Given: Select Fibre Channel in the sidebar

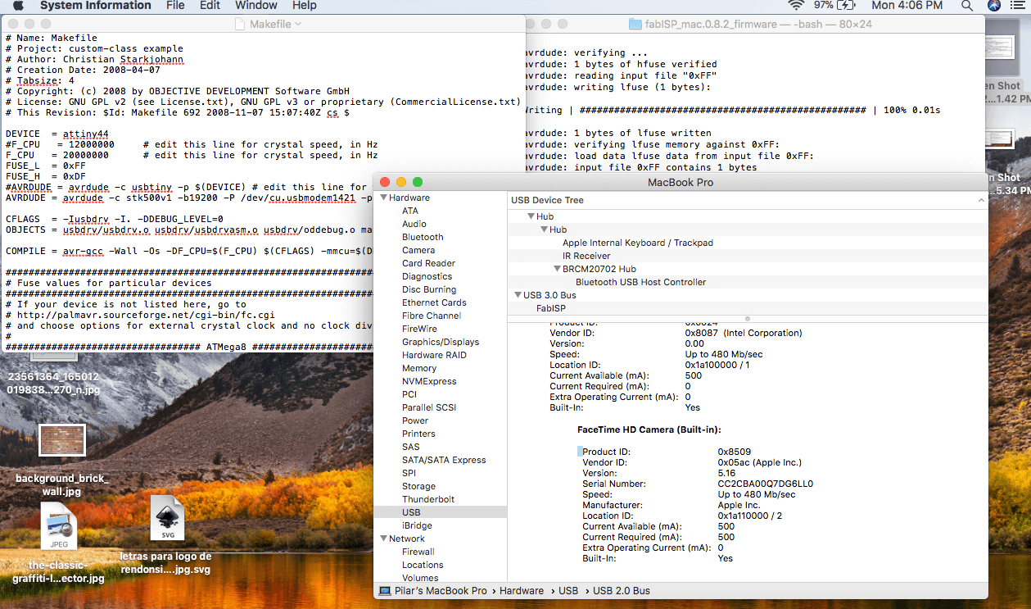Looking at the screenshot, I should (x=432, y=316).
